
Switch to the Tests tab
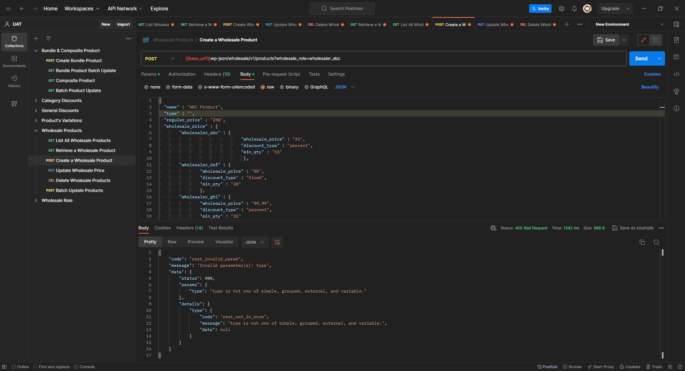click(314, 74)
